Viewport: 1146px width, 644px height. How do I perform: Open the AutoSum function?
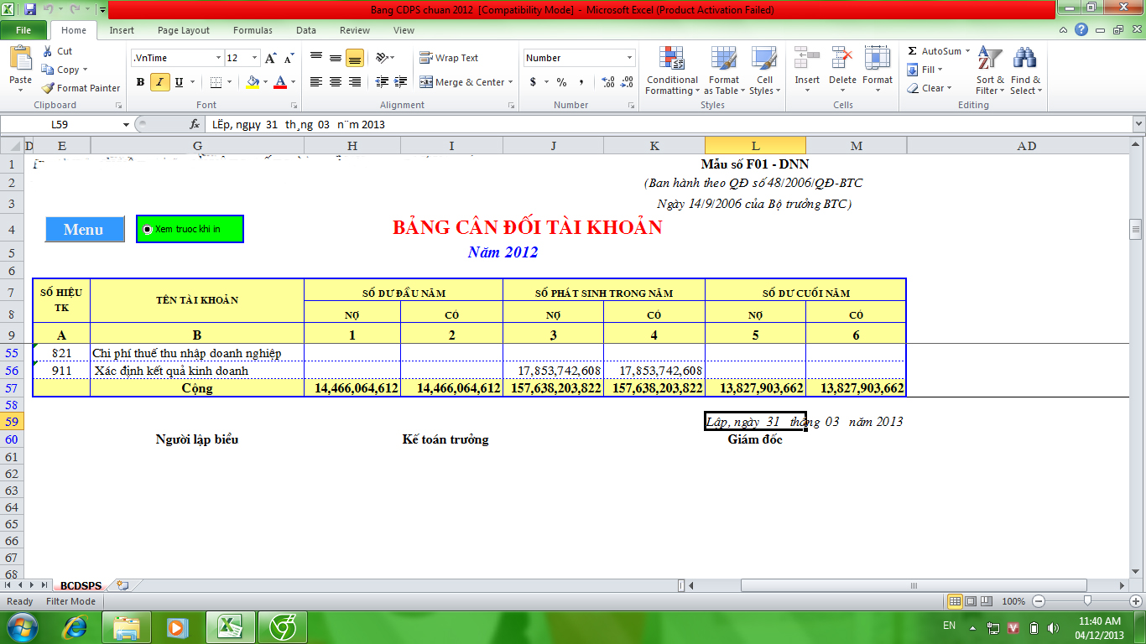pos(934,51)
